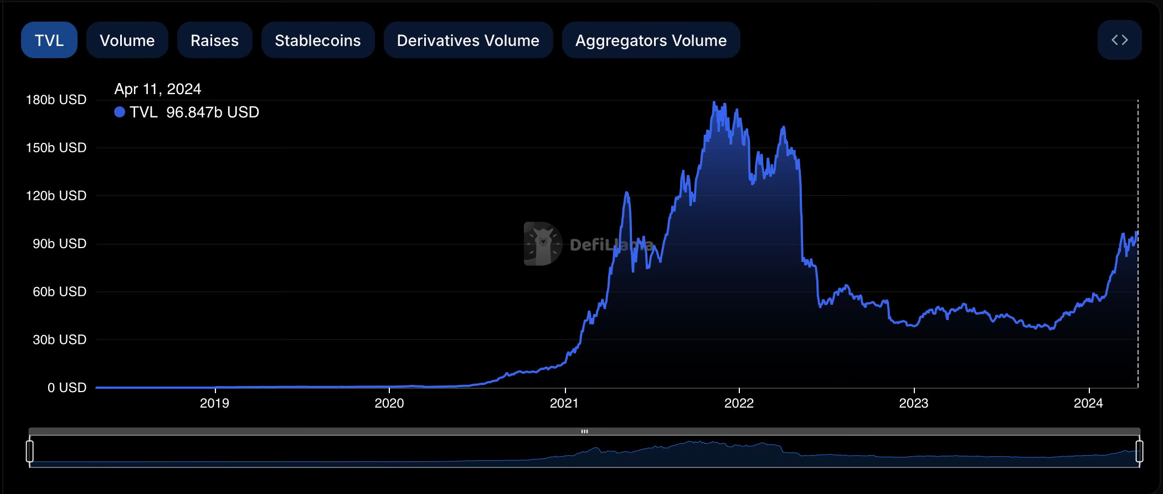The height and width of the screenshot is (494, 1163).
Task: Select the TVL tab
Action: [49, 40]
